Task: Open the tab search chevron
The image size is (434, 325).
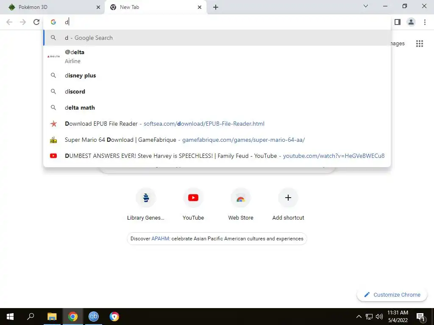Action: click(366, 6)
